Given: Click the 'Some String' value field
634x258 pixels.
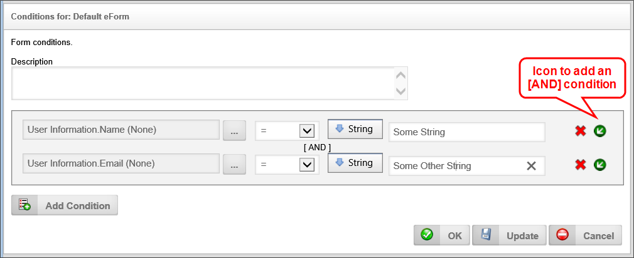Looking at the screenshot, I should click(x=466, y=132).
